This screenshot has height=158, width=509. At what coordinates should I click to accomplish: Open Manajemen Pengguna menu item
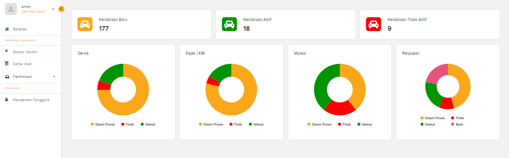[x=31, y=100]
